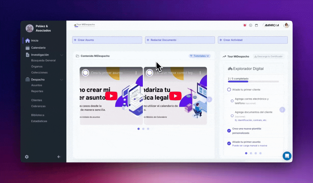Toggle 'Agrega correo electrónico y teléfono' checkbox
Screen dimensions: 313x183
click(232, 101)
